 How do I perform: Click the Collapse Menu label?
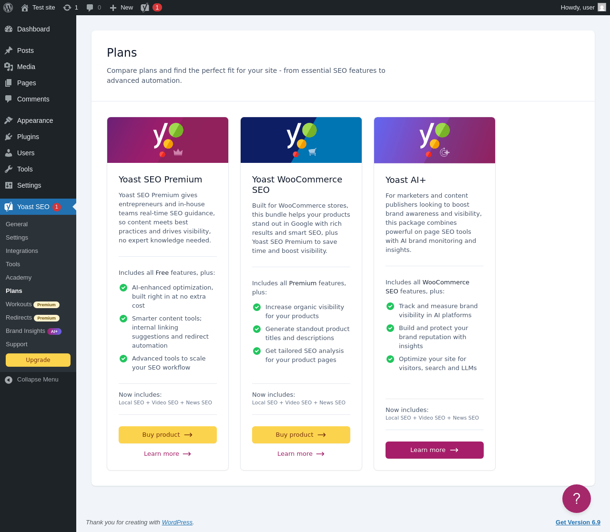pos(38,380)
